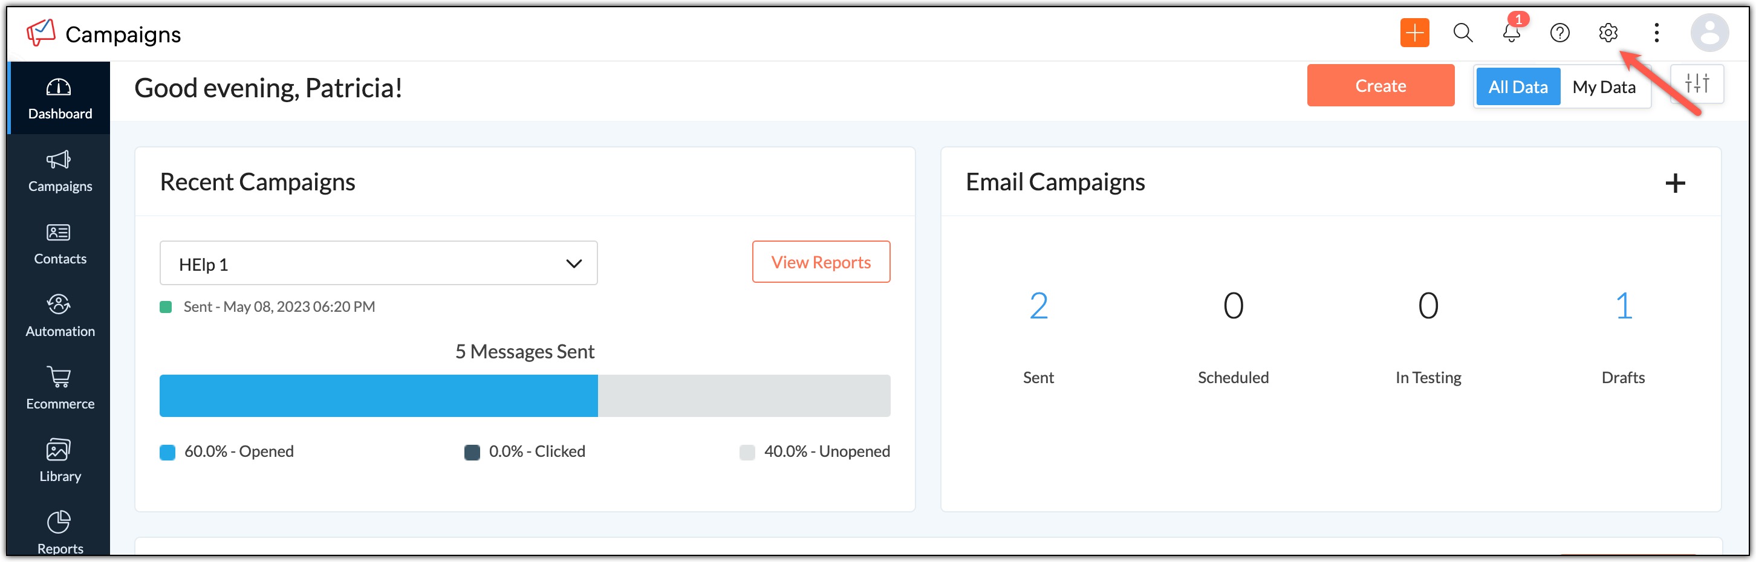Click the blue opened portion of progress bar
Viewport: 1756px width, 562px height.
coord(379,395)
